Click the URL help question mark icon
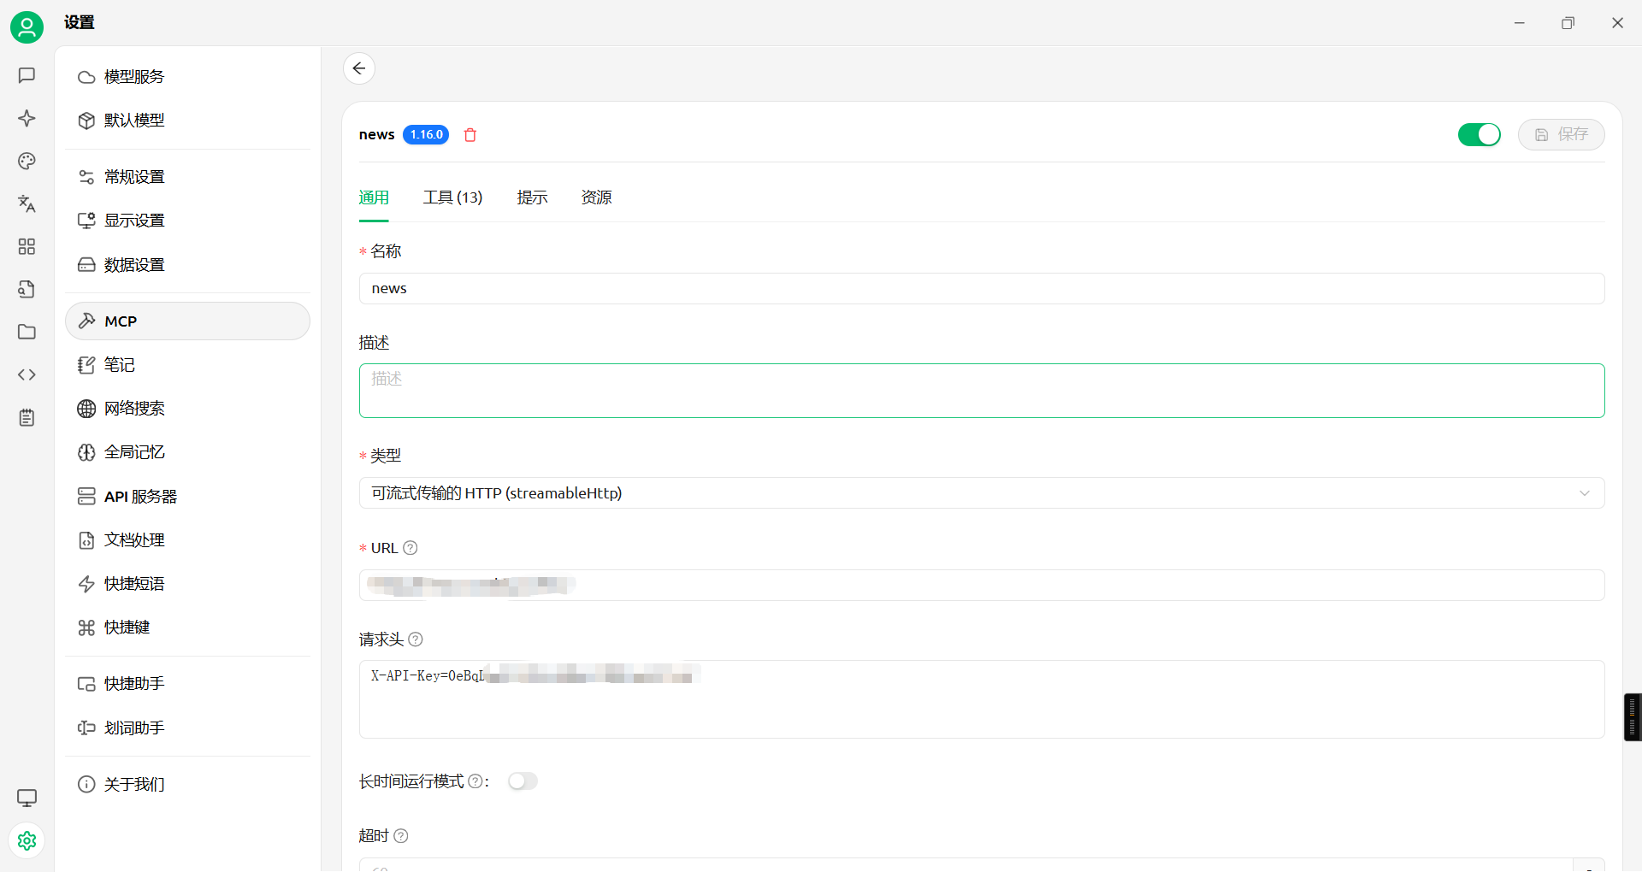 coord(410,548)
